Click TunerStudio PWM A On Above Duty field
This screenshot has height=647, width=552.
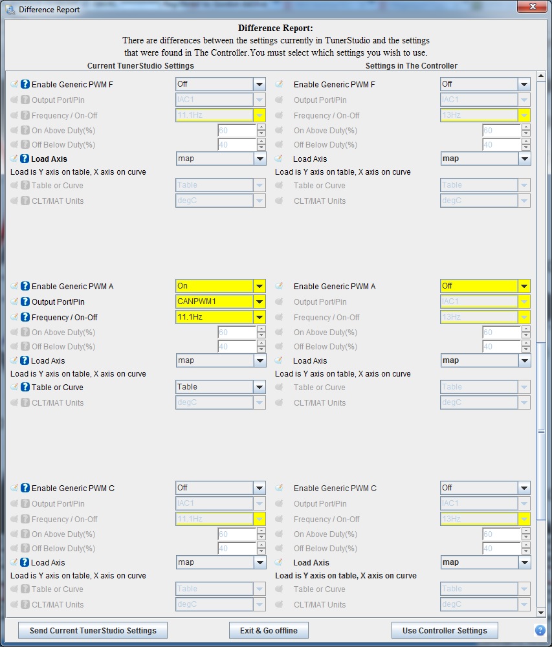tap(237, 332)
